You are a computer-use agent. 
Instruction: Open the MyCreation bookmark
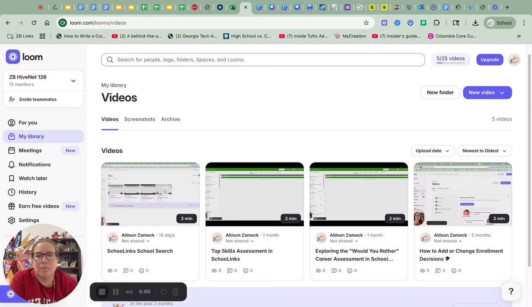(x=350, y=36)
